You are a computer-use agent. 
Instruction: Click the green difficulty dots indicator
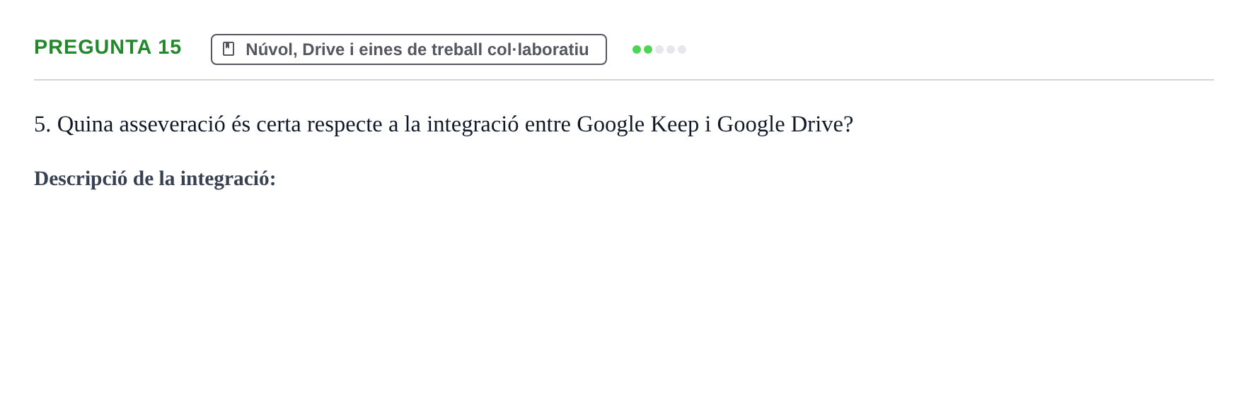click(659, 49)
